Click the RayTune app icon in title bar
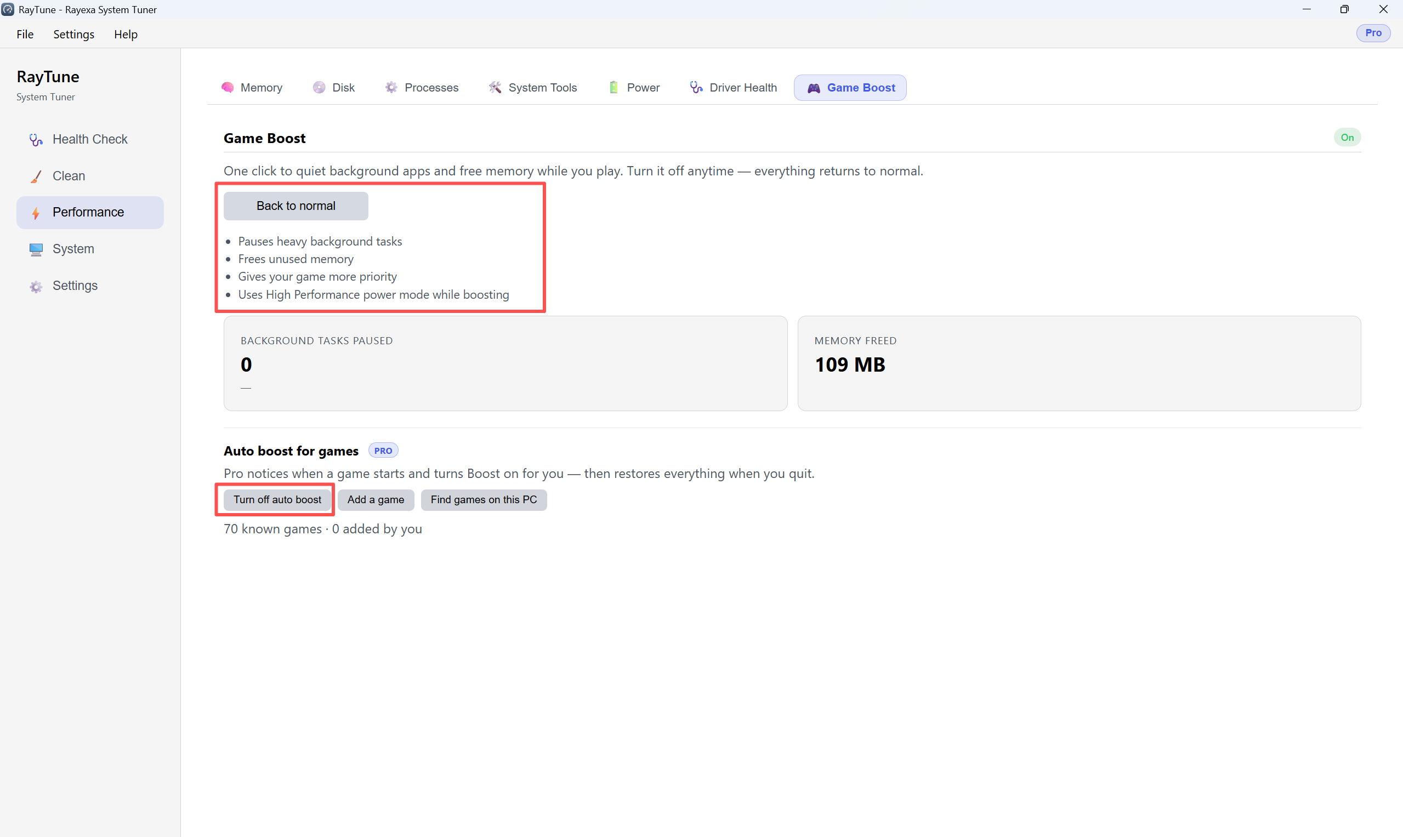 click(x=8, y=9)
